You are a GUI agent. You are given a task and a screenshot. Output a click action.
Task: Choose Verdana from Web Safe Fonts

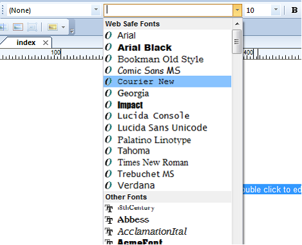pos(167,185)
